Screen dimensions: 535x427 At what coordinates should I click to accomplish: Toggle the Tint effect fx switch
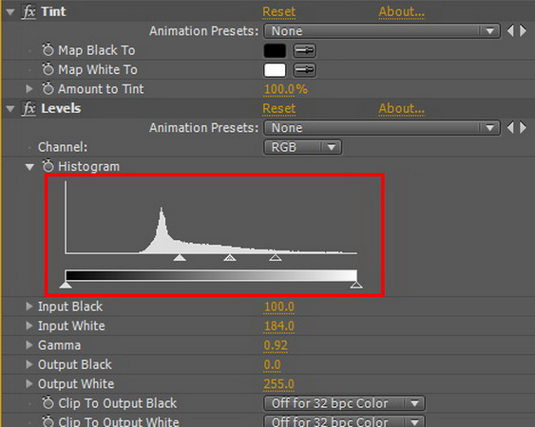pos(29,11)
